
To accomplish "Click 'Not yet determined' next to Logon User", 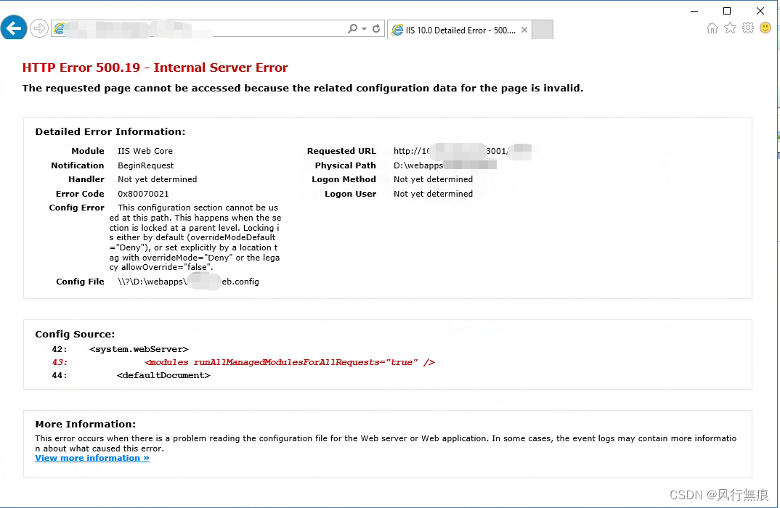I will point(434,194).
